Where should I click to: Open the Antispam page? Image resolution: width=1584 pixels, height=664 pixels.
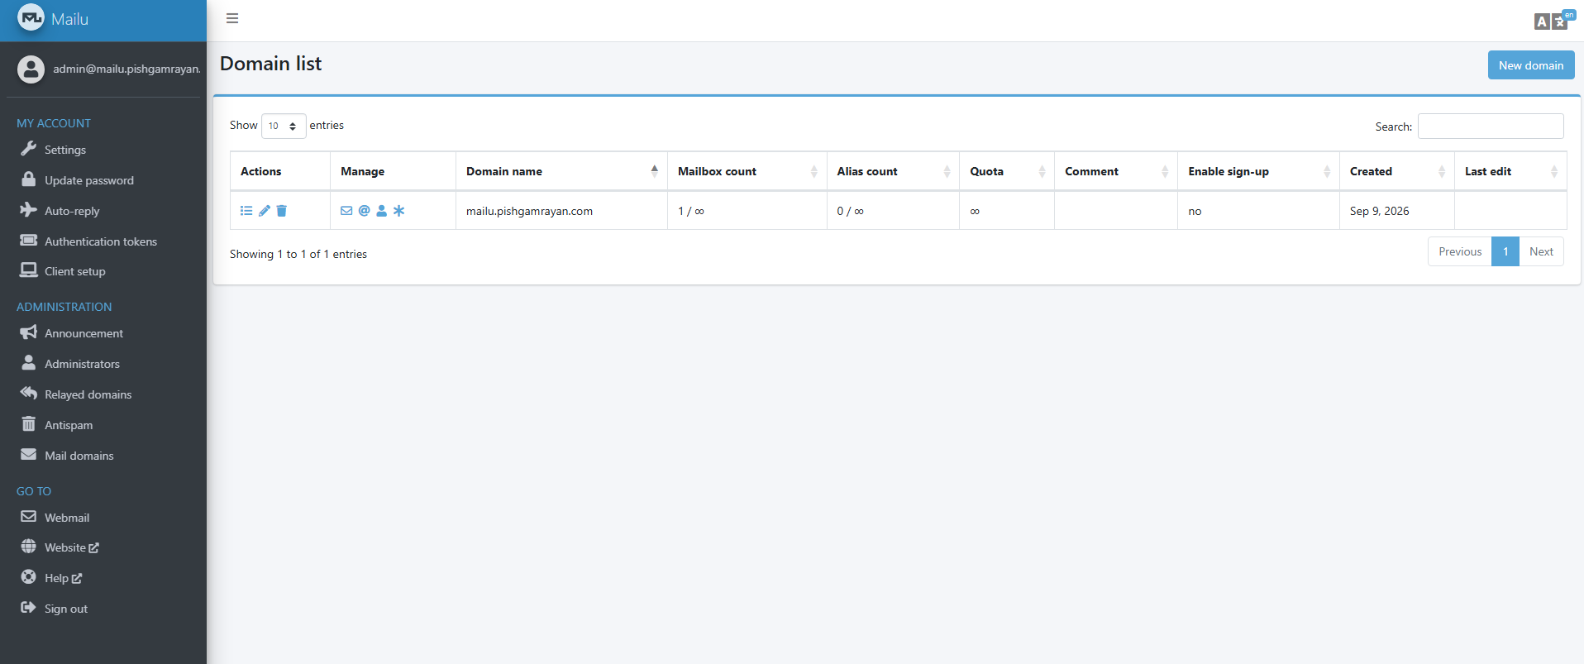(103, 425)
